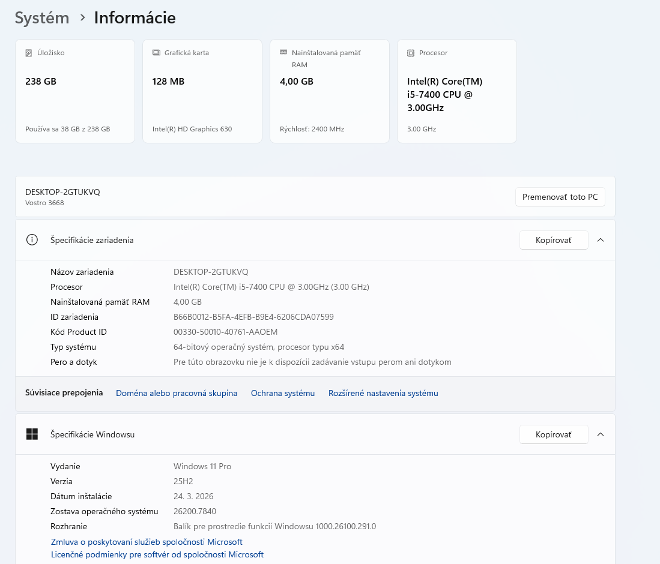Click the processor chip icon
The image size is (660, 564).
[x=411, y=53]
